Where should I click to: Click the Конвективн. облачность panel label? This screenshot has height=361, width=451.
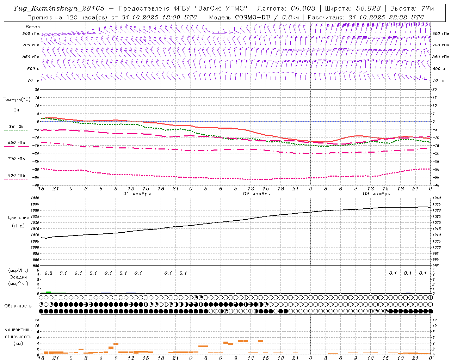click(x=18, y=336)
